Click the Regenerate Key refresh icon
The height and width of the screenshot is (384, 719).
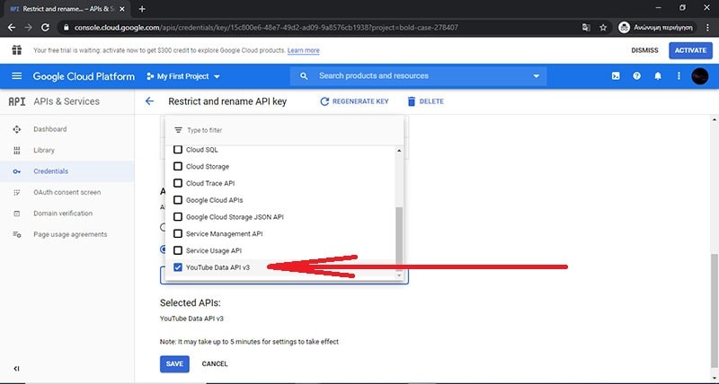[x=324, y=101]
